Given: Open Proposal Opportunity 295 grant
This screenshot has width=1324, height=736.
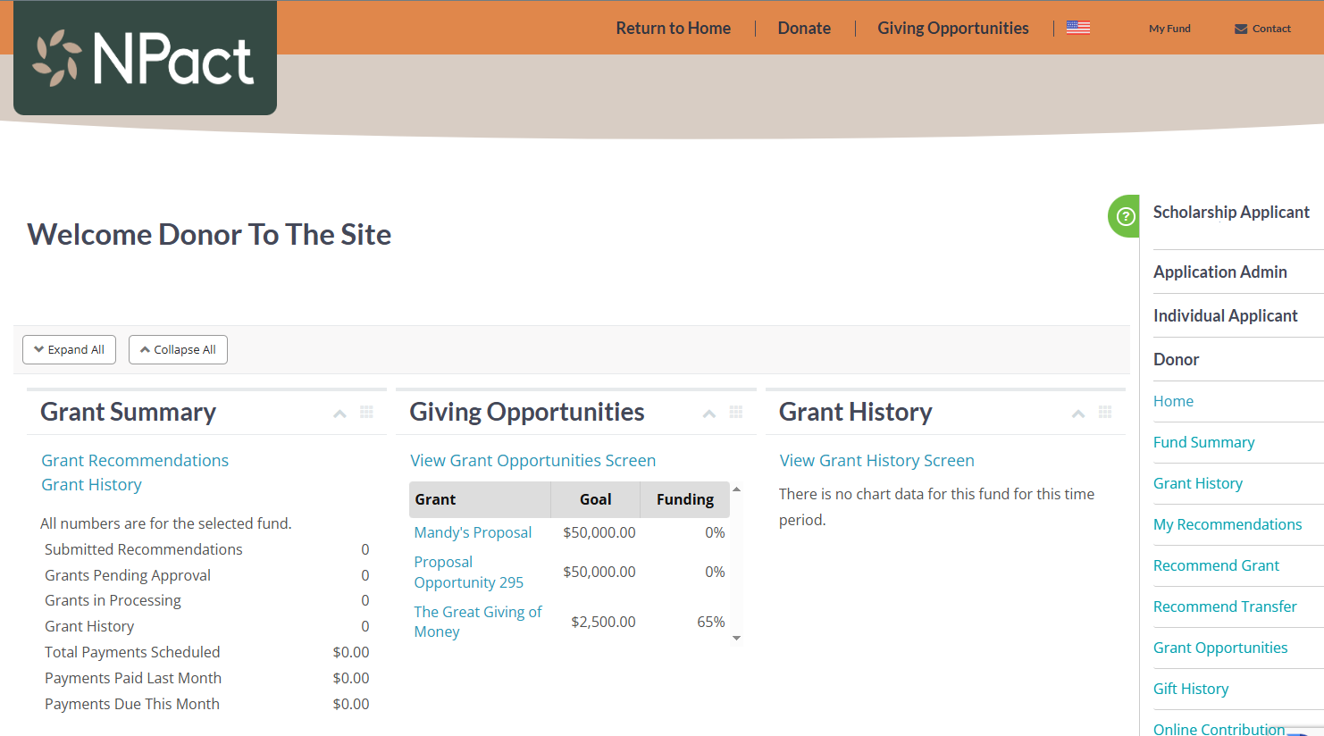Looking at the screenshot, I should click(x=468, y=572).
